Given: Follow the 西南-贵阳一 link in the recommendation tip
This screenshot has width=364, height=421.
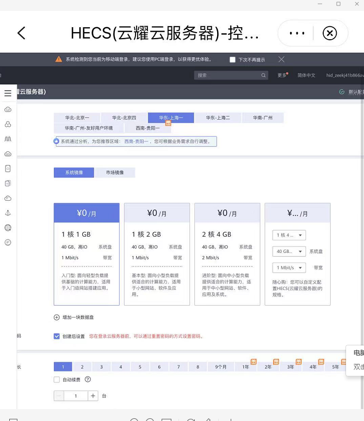Looking at the screenshot, I should [136, 141].
